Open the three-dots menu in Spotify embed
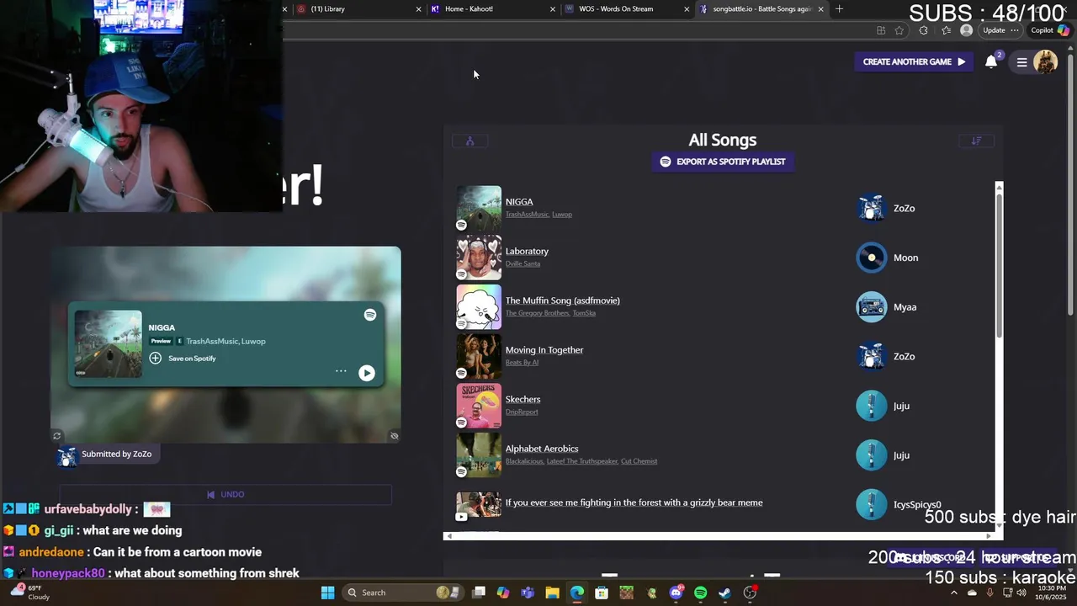This screenshot has height=606, width=1077. point(341,371)
